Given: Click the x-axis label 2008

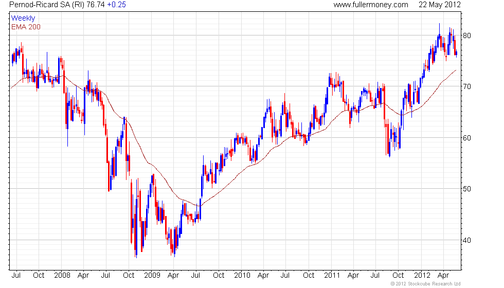Looking at the screenshot, I should pyautogui.click(x=62, y=276).
